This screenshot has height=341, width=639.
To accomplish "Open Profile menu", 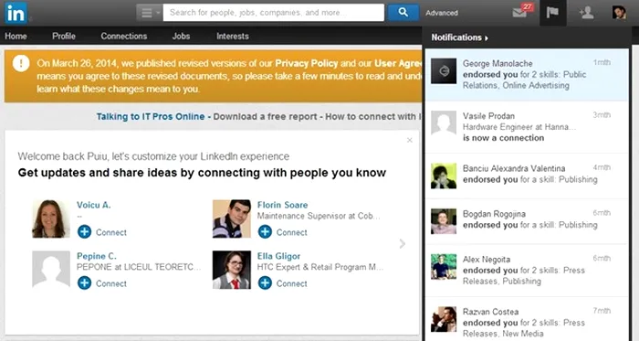I will [64, 37].
